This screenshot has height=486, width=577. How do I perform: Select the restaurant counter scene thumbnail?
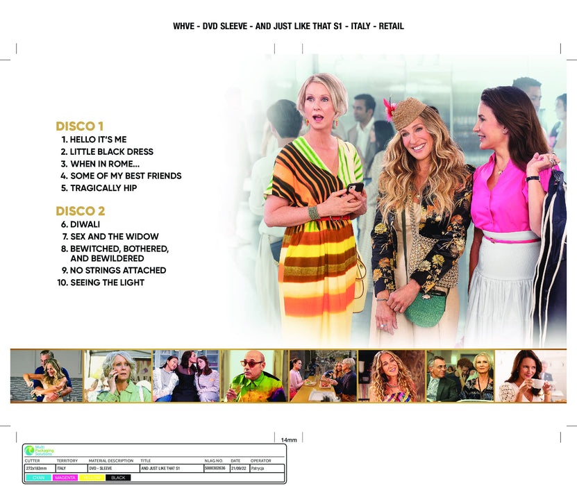(x=322, y=376)
